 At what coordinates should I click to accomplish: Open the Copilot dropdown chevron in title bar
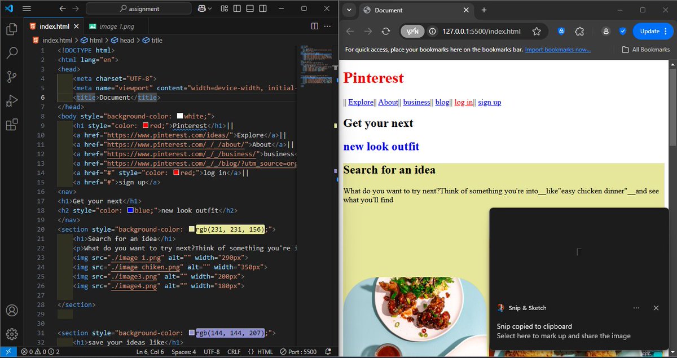[x=210, y=9]
